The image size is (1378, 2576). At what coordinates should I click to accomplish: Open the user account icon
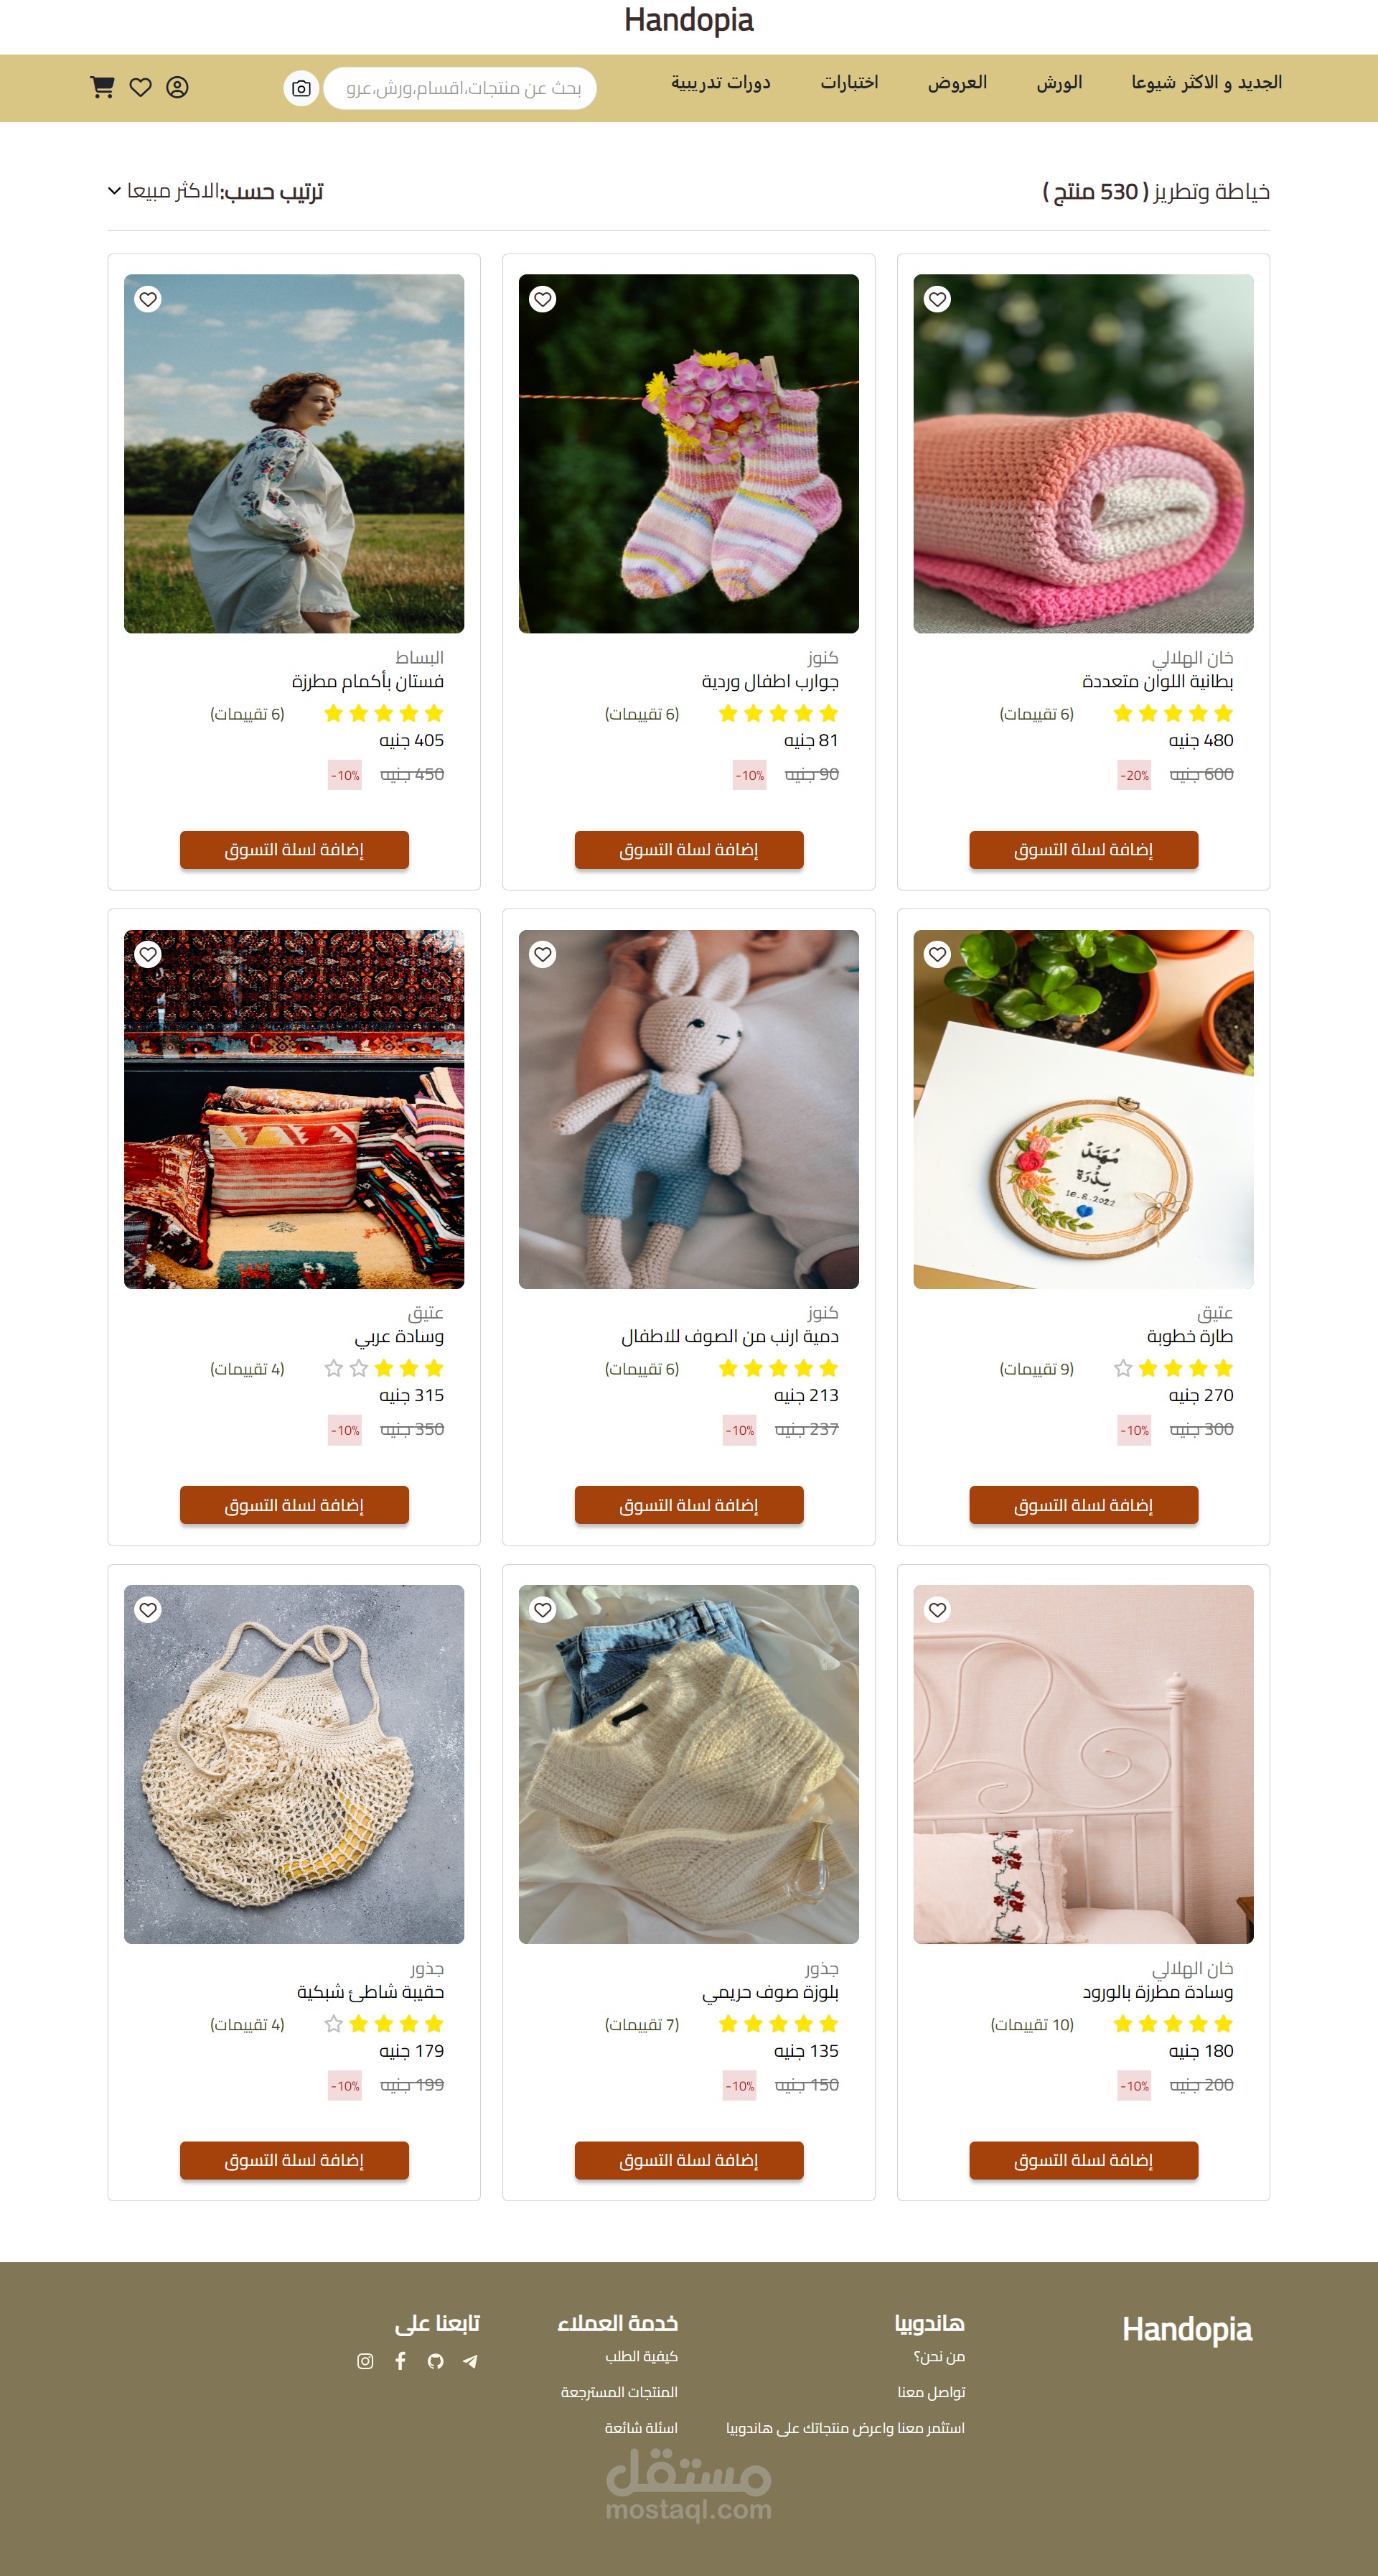pyautogui.click(x=177, y=87)
